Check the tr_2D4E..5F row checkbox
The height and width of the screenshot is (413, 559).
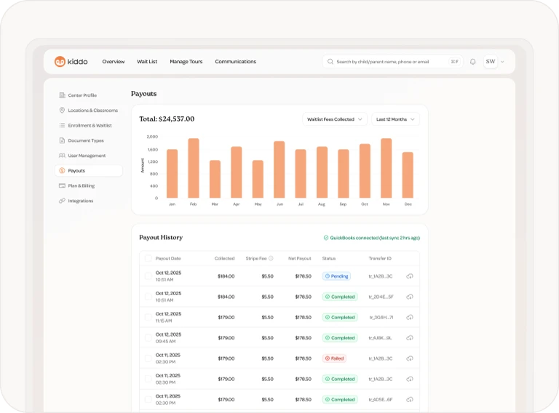coord(148,297)
